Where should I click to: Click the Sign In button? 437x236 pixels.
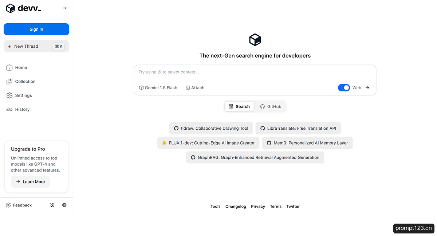click(36, 29)
